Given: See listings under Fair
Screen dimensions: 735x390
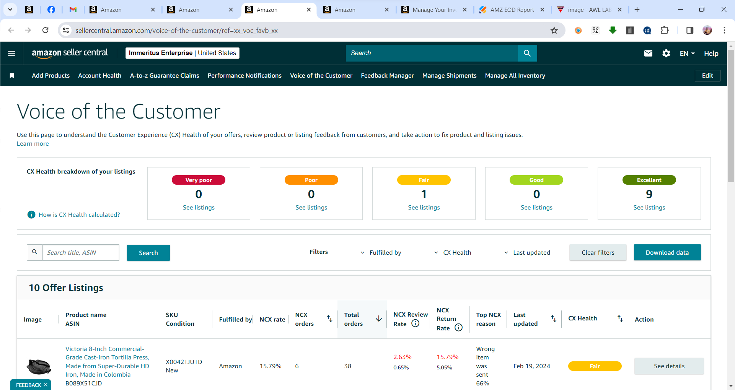Looking at the screenshot, I should (x=424, y=207).
